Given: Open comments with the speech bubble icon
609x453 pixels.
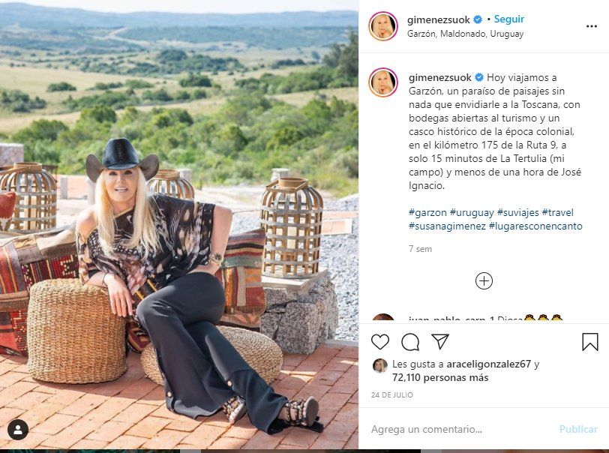Looking at the screenshot, I should 410,342.
